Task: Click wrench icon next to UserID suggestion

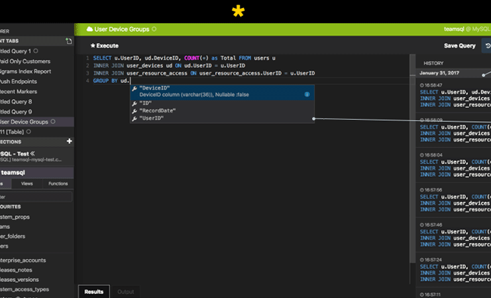Action: pos(135,119)
